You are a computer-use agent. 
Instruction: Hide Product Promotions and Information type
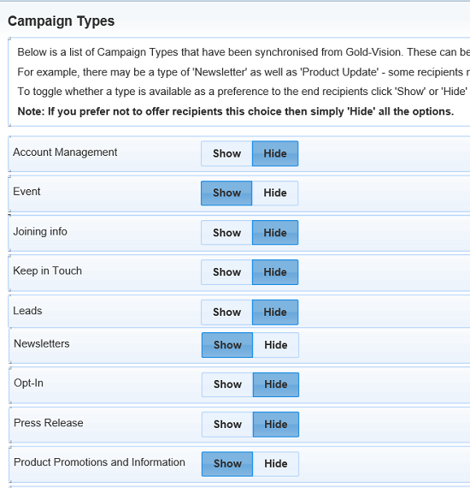276,464
